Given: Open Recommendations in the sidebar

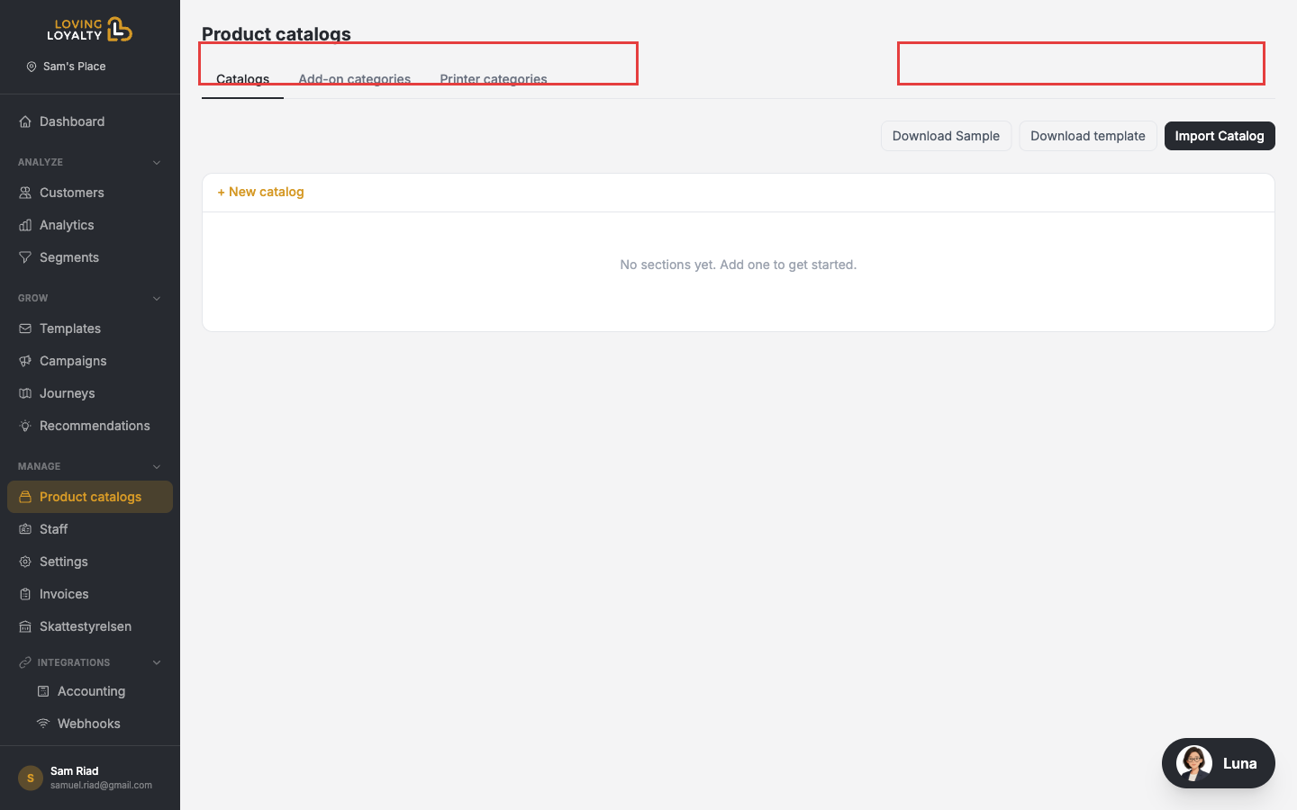Looking at the screenshot, I should pos(90,426).
